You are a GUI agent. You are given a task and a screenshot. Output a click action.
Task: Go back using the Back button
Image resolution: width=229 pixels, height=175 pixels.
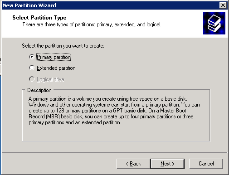[133, 164]
